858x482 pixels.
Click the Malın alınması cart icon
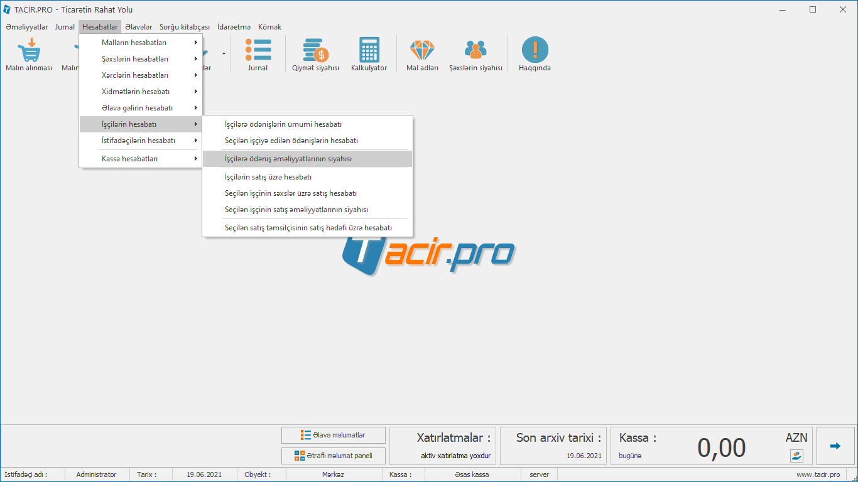28,50
